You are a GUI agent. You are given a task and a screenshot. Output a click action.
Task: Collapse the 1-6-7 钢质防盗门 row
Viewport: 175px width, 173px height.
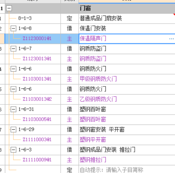(x=13, y=49)
